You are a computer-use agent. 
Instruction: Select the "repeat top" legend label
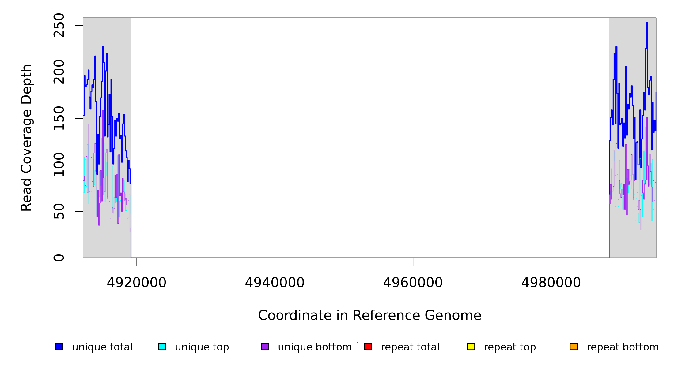510,347
